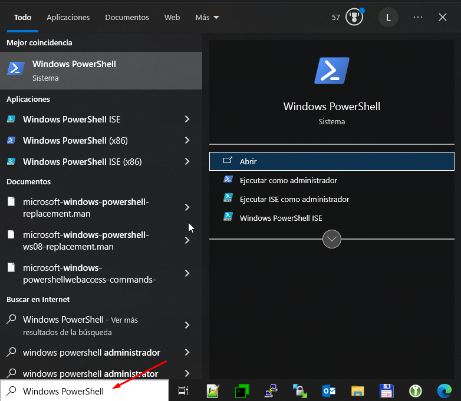Click the rewards trophy badge icon
Image resolution: width=461 pixels, height=401 pixels.
(354, 17)
